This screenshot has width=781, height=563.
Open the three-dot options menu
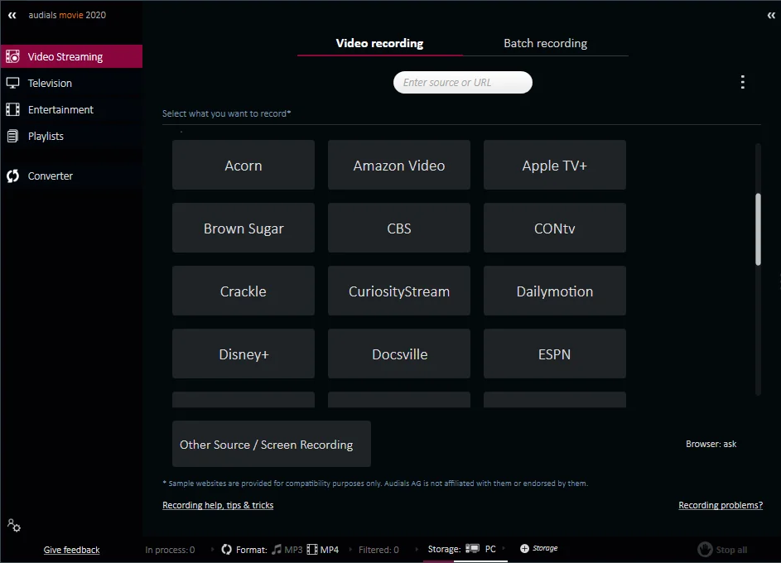742,82
